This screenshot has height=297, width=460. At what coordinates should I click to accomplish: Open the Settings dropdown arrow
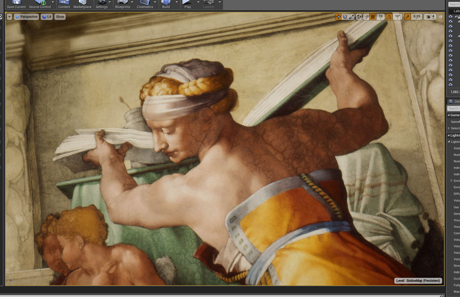point(110,2)
